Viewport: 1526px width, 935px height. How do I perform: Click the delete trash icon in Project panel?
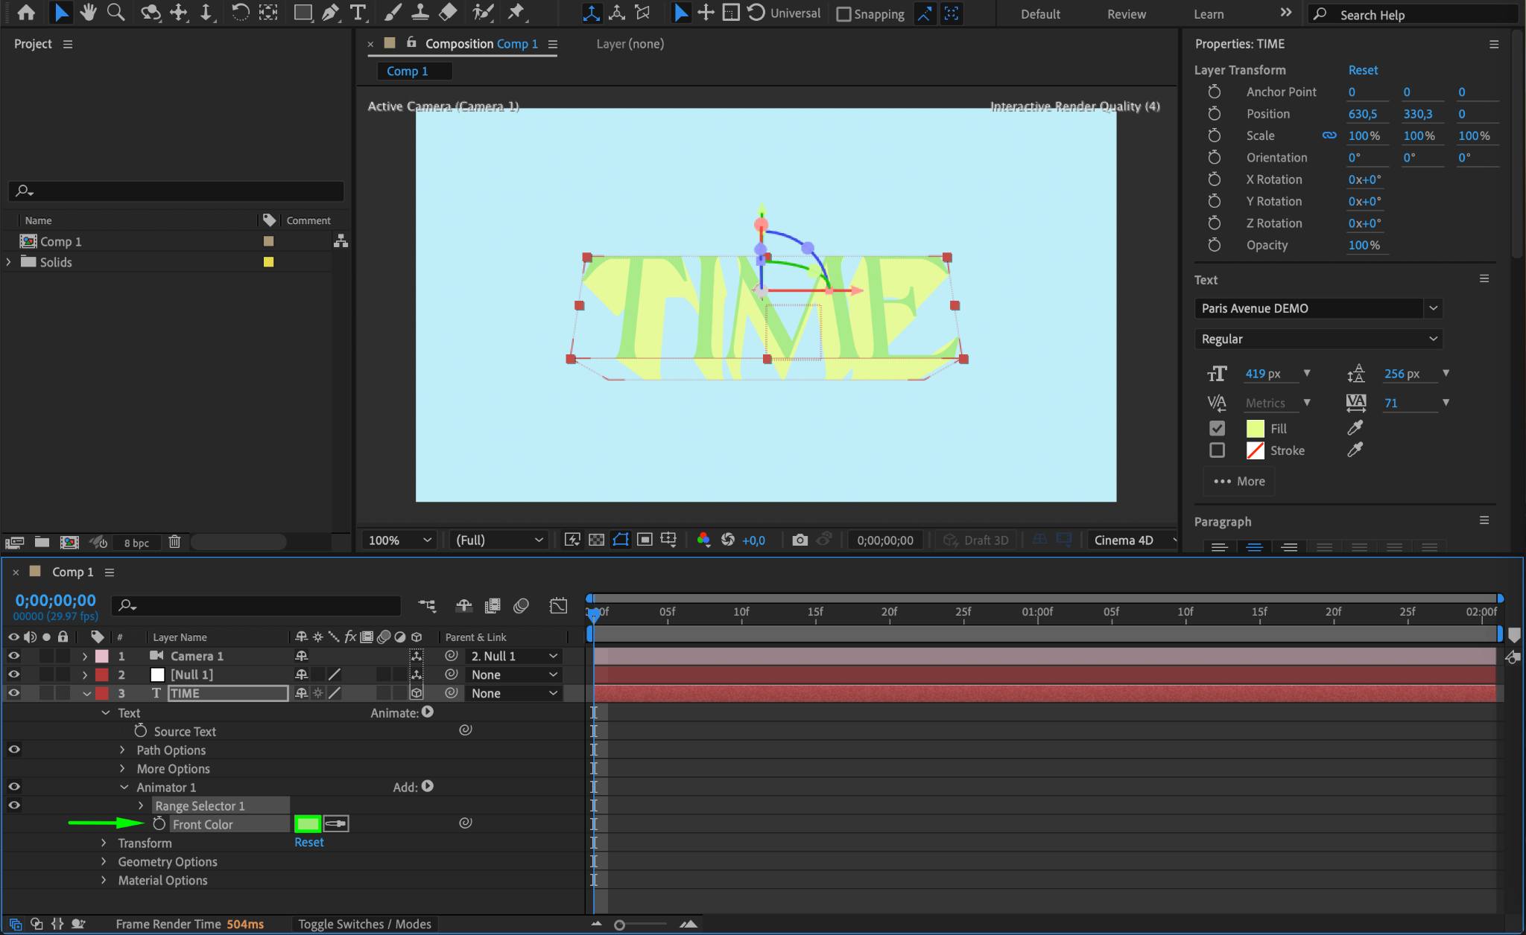click(174, 542)
